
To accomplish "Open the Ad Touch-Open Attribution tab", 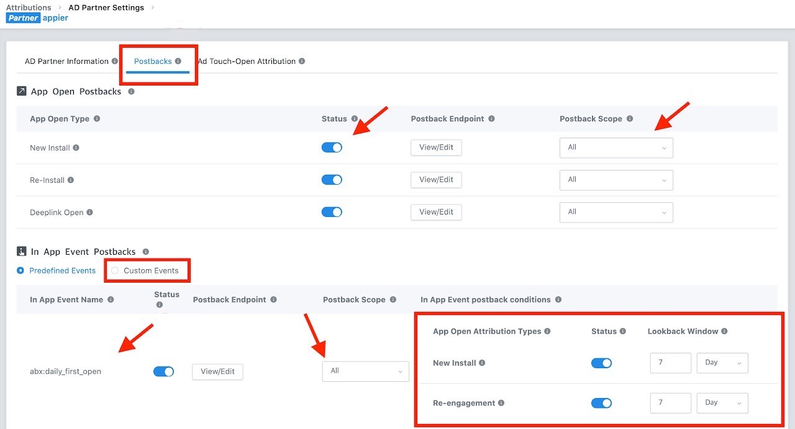I will pos(248,61).
